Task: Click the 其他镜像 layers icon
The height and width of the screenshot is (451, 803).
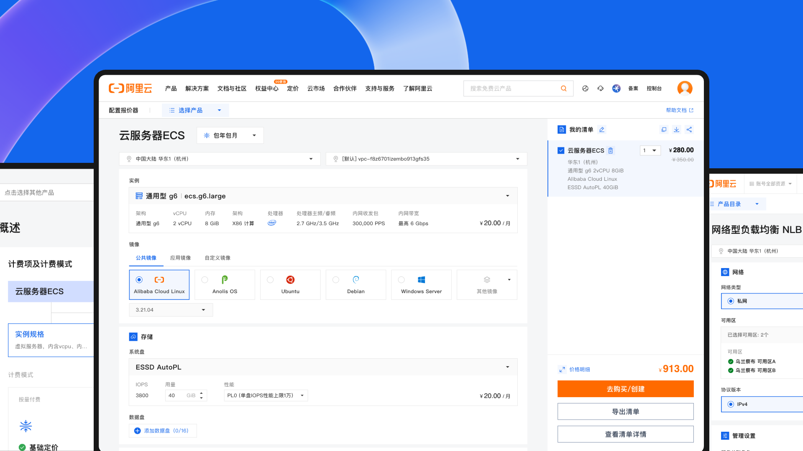Action: coord(487,280)
